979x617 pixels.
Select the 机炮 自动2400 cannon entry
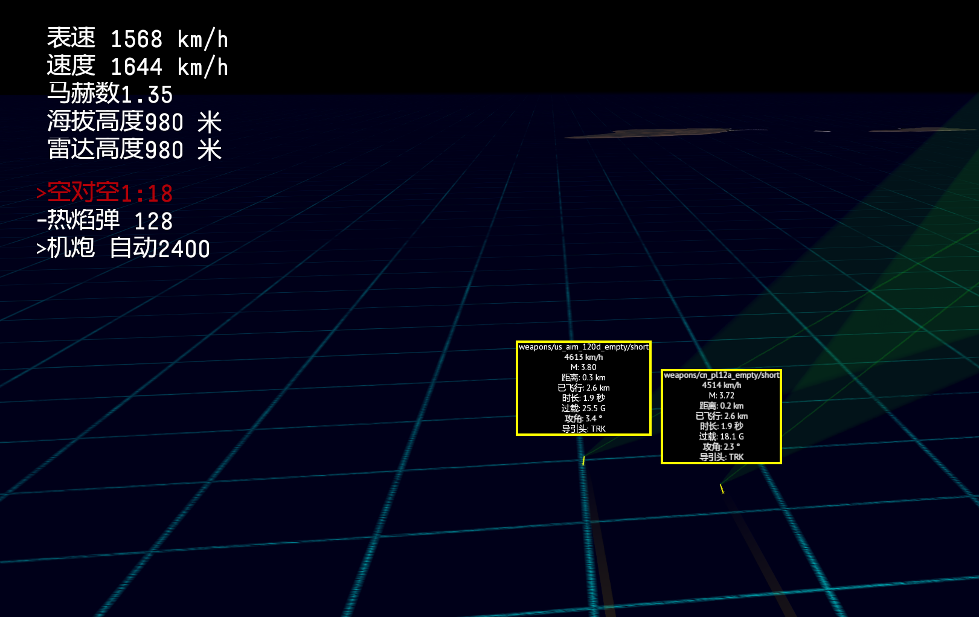point(123,248)
